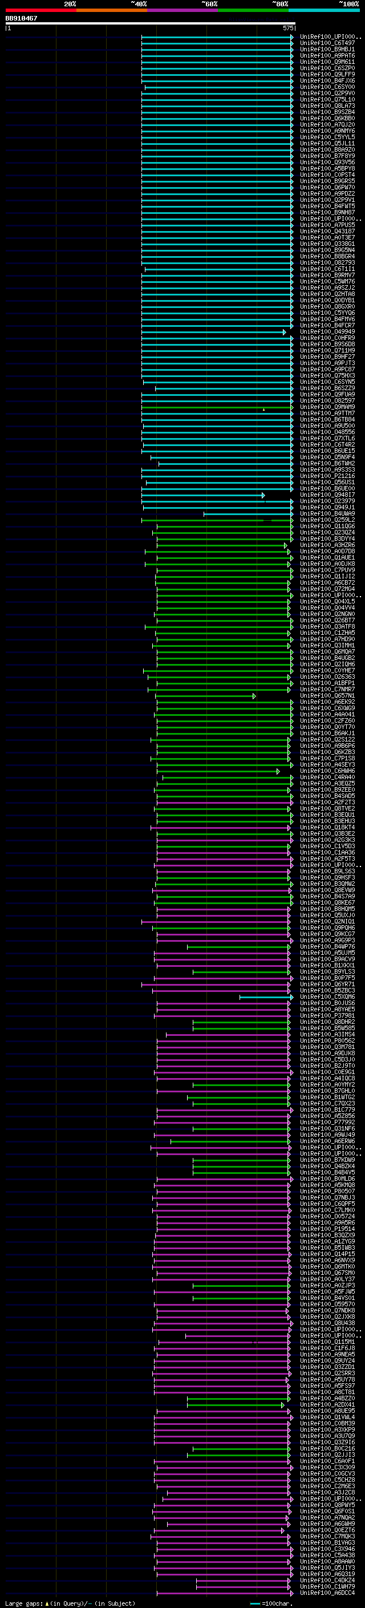
Task: Click the shortened cyan bar for O49949
Action: tap(214, 332)
